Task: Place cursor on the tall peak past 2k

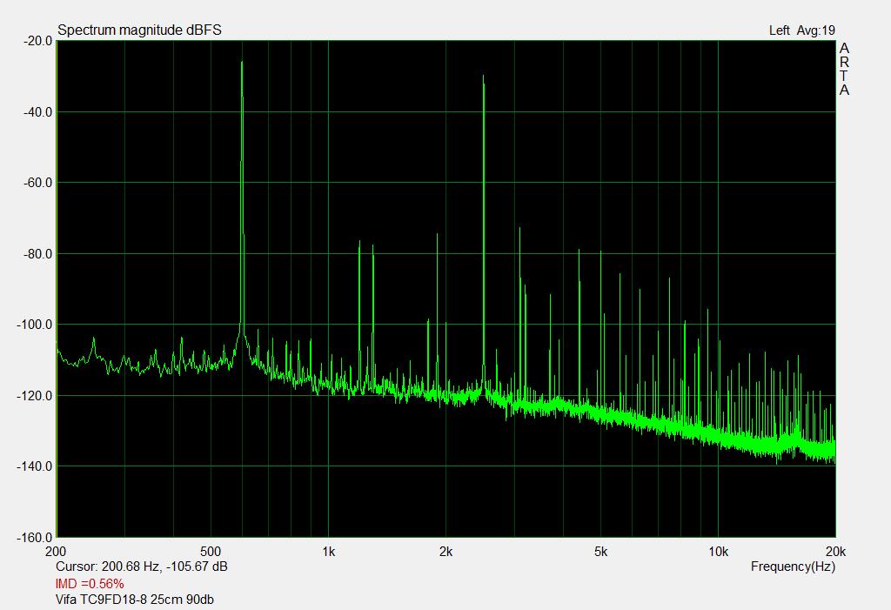Action: coord(483,78)
